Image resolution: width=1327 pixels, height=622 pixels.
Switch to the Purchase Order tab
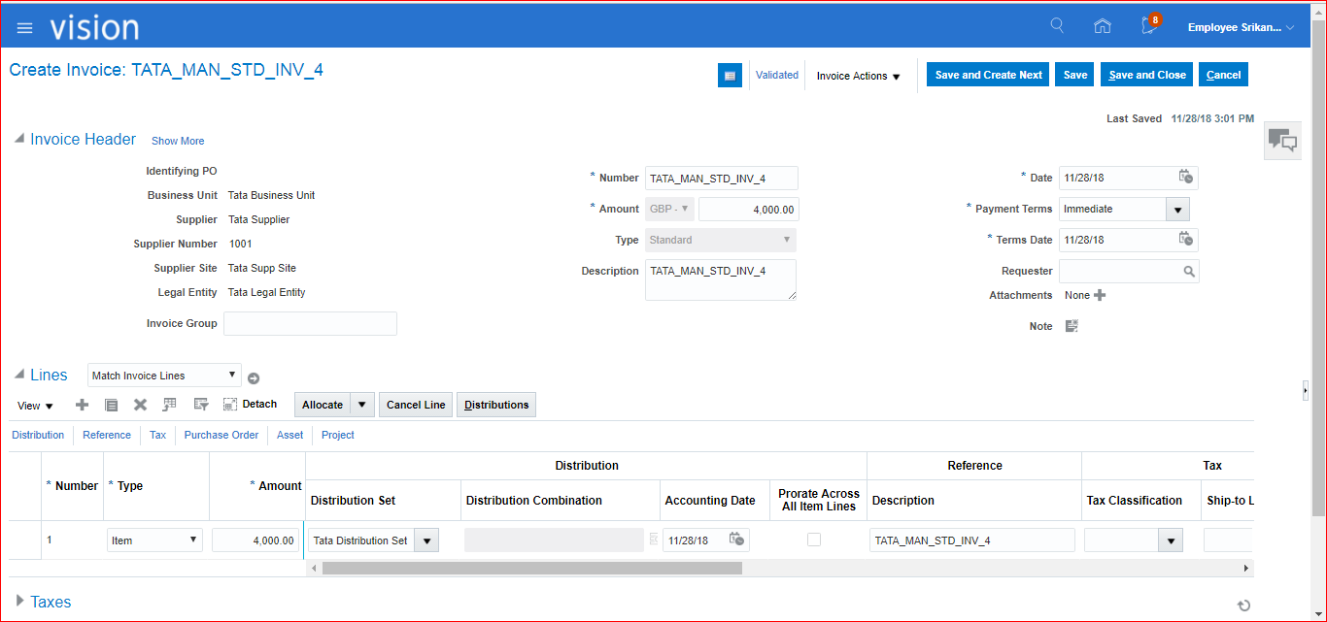point(221,435)
